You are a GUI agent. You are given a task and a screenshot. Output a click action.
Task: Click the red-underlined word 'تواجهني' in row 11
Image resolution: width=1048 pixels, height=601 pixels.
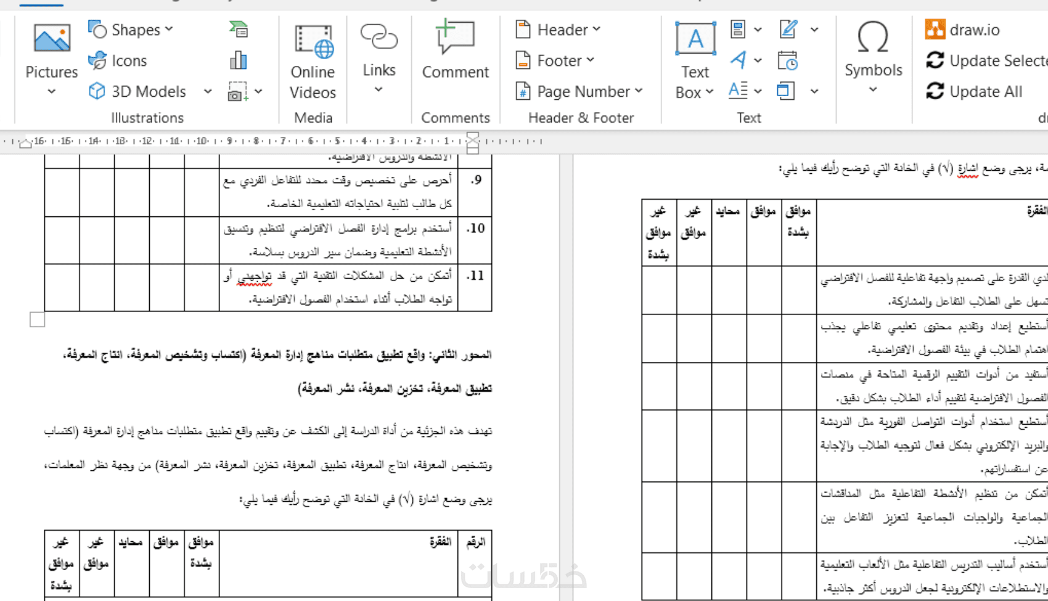point(254,276)
